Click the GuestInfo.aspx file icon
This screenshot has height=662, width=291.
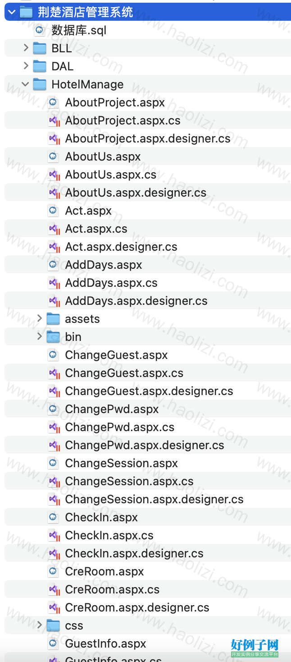[x=53, y=644]
